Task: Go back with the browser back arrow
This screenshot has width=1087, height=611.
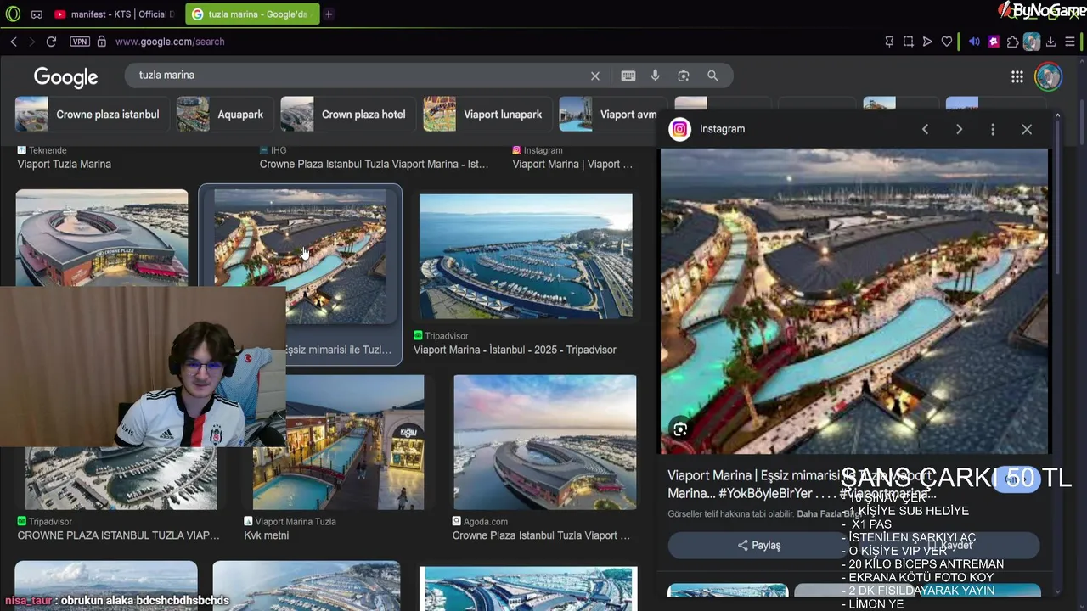Action: coord(14,42)
